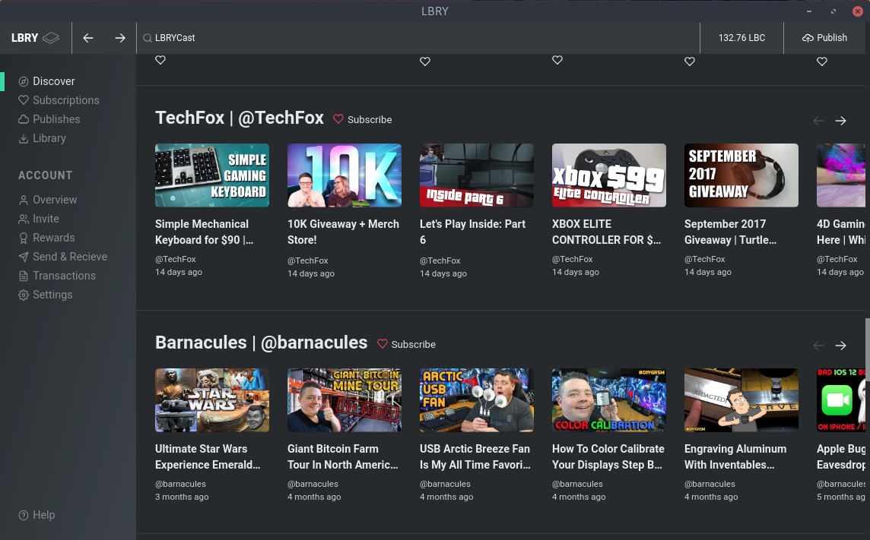Open Library in the sidebar
This screenshot has width=870, height=540.
49,138
